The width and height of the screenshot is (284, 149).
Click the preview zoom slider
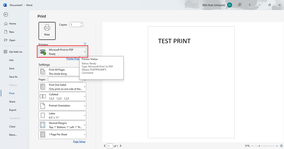[265, 146]
